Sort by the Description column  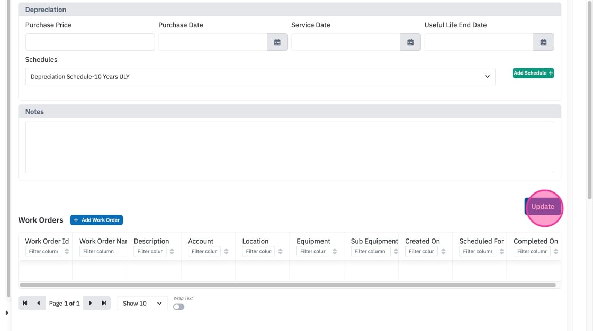pyautogui.click(x=172, y=251)
